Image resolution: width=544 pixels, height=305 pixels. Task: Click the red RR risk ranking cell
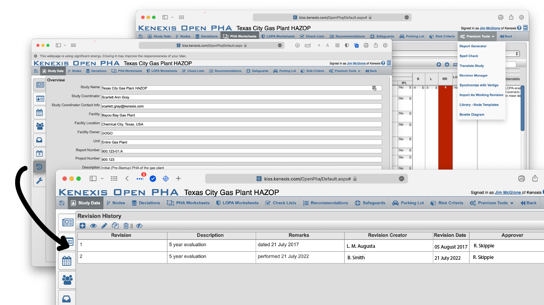click(445, 127)
